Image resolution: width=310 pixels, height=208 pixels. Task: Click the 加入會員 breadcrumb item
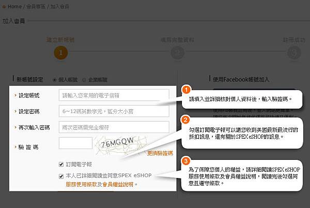[59, 7]
